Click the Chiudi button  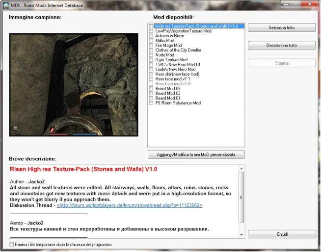click(x=282, y=234)
